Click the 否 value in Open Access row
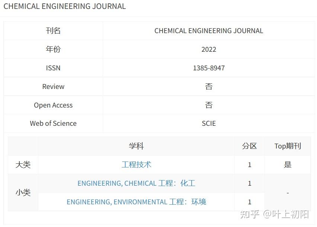The height and width of the screenshot is (227, 317). pyautogui.click(x=209, y=105)
